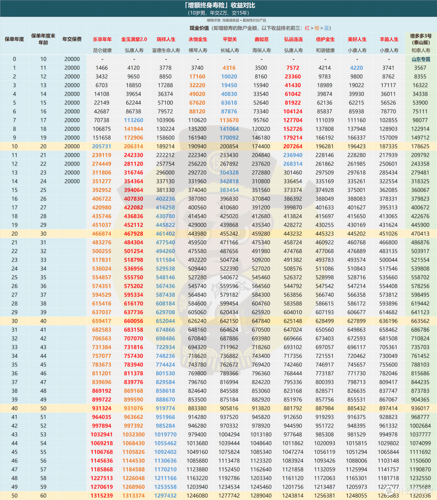
Task: Click the 1002684 cell in 增多多3号 column
Action: [x=420, y=426]
